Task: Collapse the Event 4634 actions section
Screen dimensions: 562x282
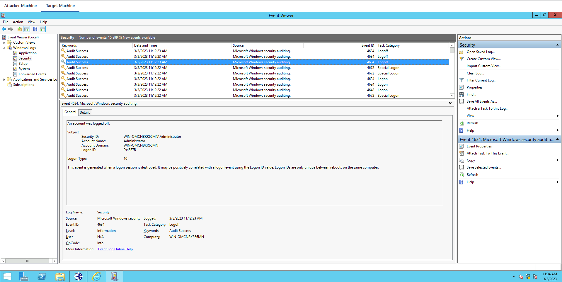Action: (557, 139)
